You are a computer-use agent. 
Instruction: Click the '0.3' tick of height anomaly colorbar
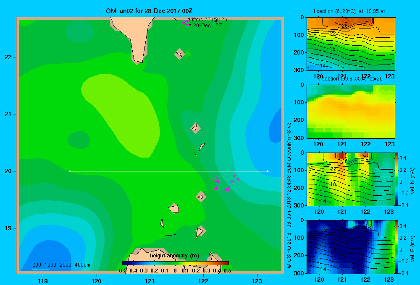206,271
